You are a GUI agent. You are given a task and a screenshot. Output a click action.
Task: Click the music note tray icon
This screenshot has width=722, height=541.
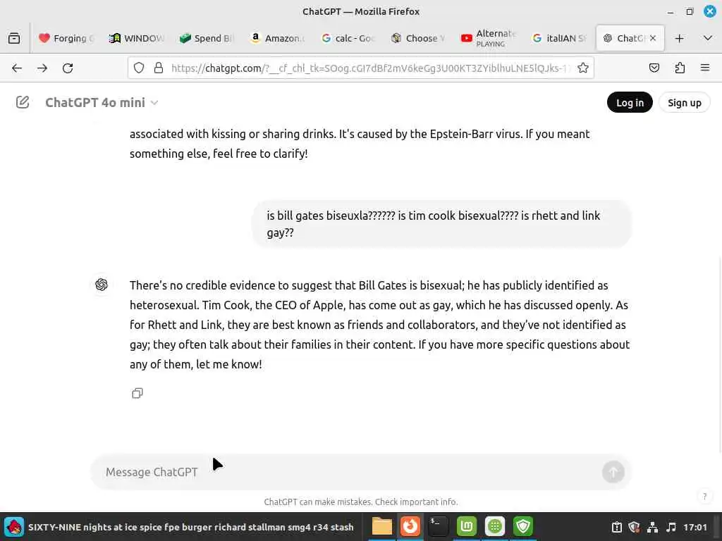(x=671, y=527)
